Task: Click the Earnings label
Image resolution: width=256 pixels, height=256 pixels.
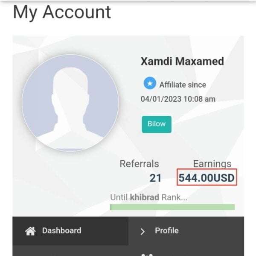Action: tap(212, 164)
